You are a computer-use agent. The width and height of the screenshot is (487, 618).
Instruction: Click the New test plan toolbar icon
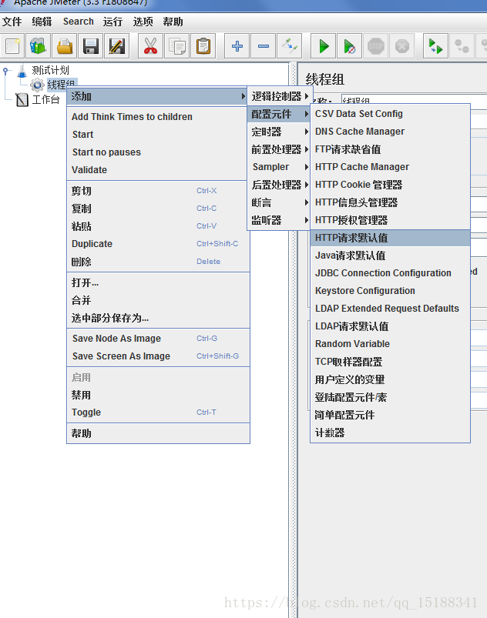point(12,46)
